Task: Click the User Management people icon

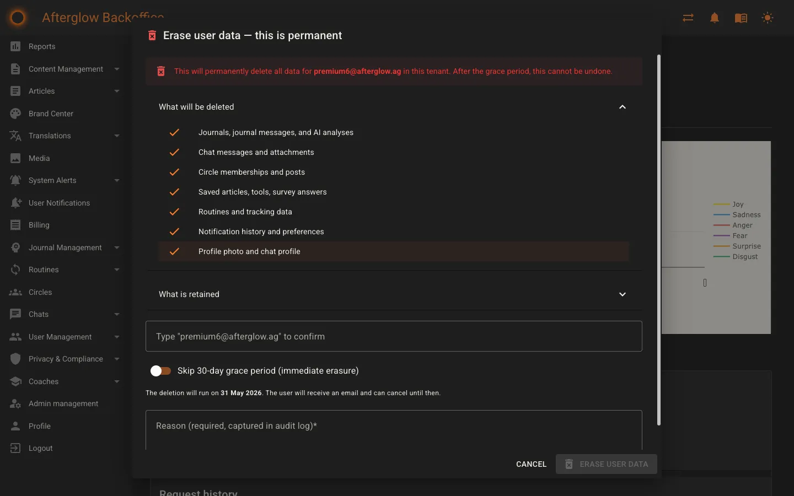Action: point(15,337)
